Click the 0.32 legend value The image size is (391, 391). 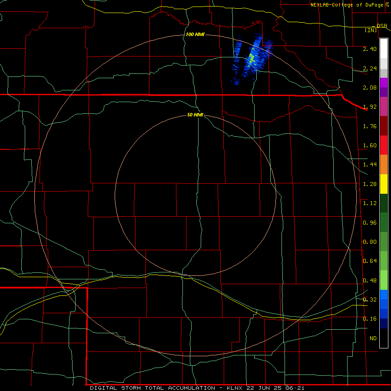coord(370,299)
